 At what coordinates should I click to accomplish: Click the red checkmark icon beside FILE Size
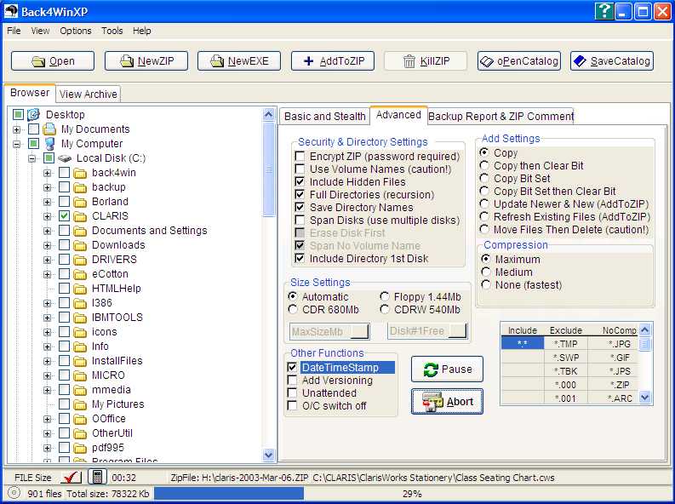(72, 477)
